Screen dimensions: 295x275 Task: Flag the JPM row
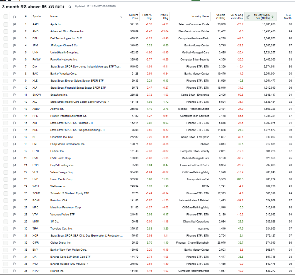point(15,45)
